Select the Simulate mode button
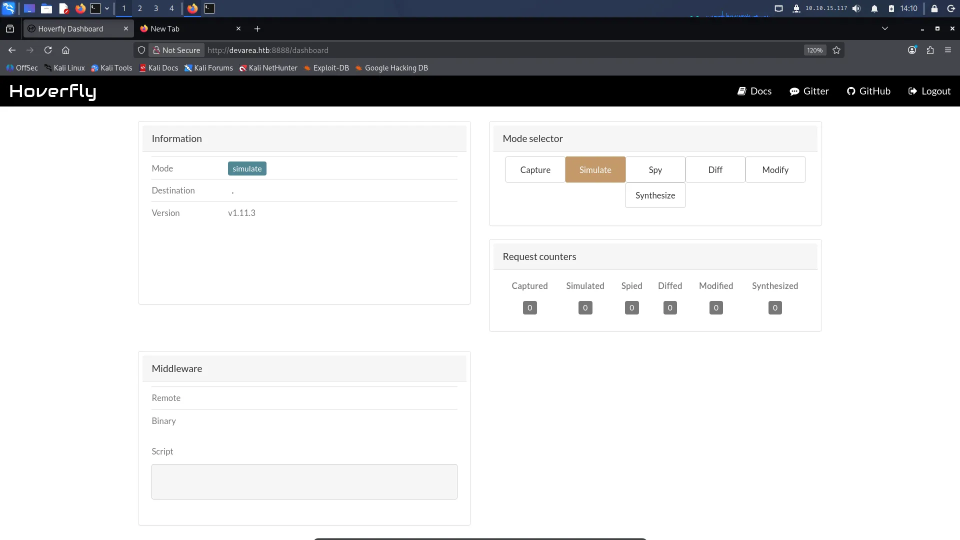This screenshot has width=960, height=540. (595, 169)
